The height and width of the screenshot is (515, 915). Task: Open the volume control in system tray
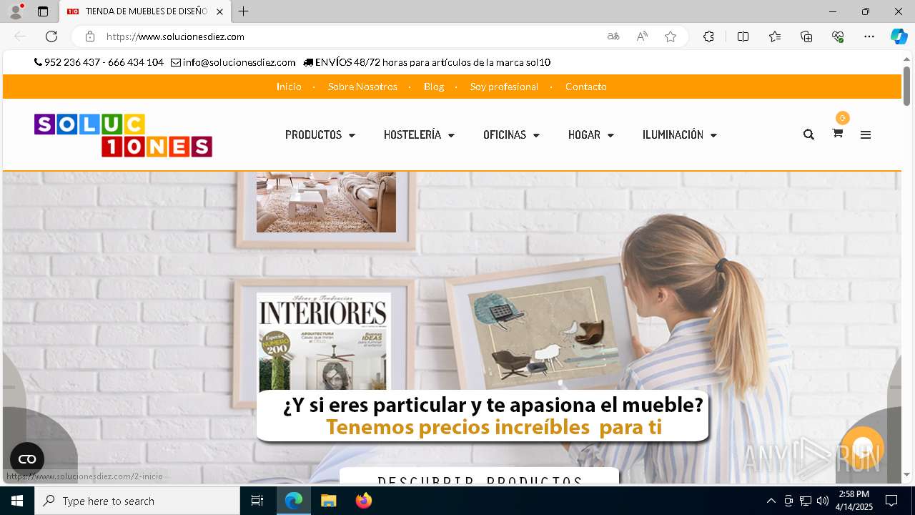823,501
